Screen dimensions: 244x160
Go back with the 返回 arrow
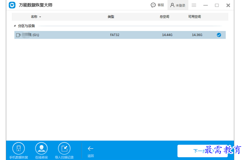91,152
